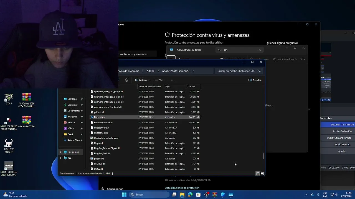
Task: Click the delete (trash) icon in Explorer toolbar
Action: (x=126, y=80)
